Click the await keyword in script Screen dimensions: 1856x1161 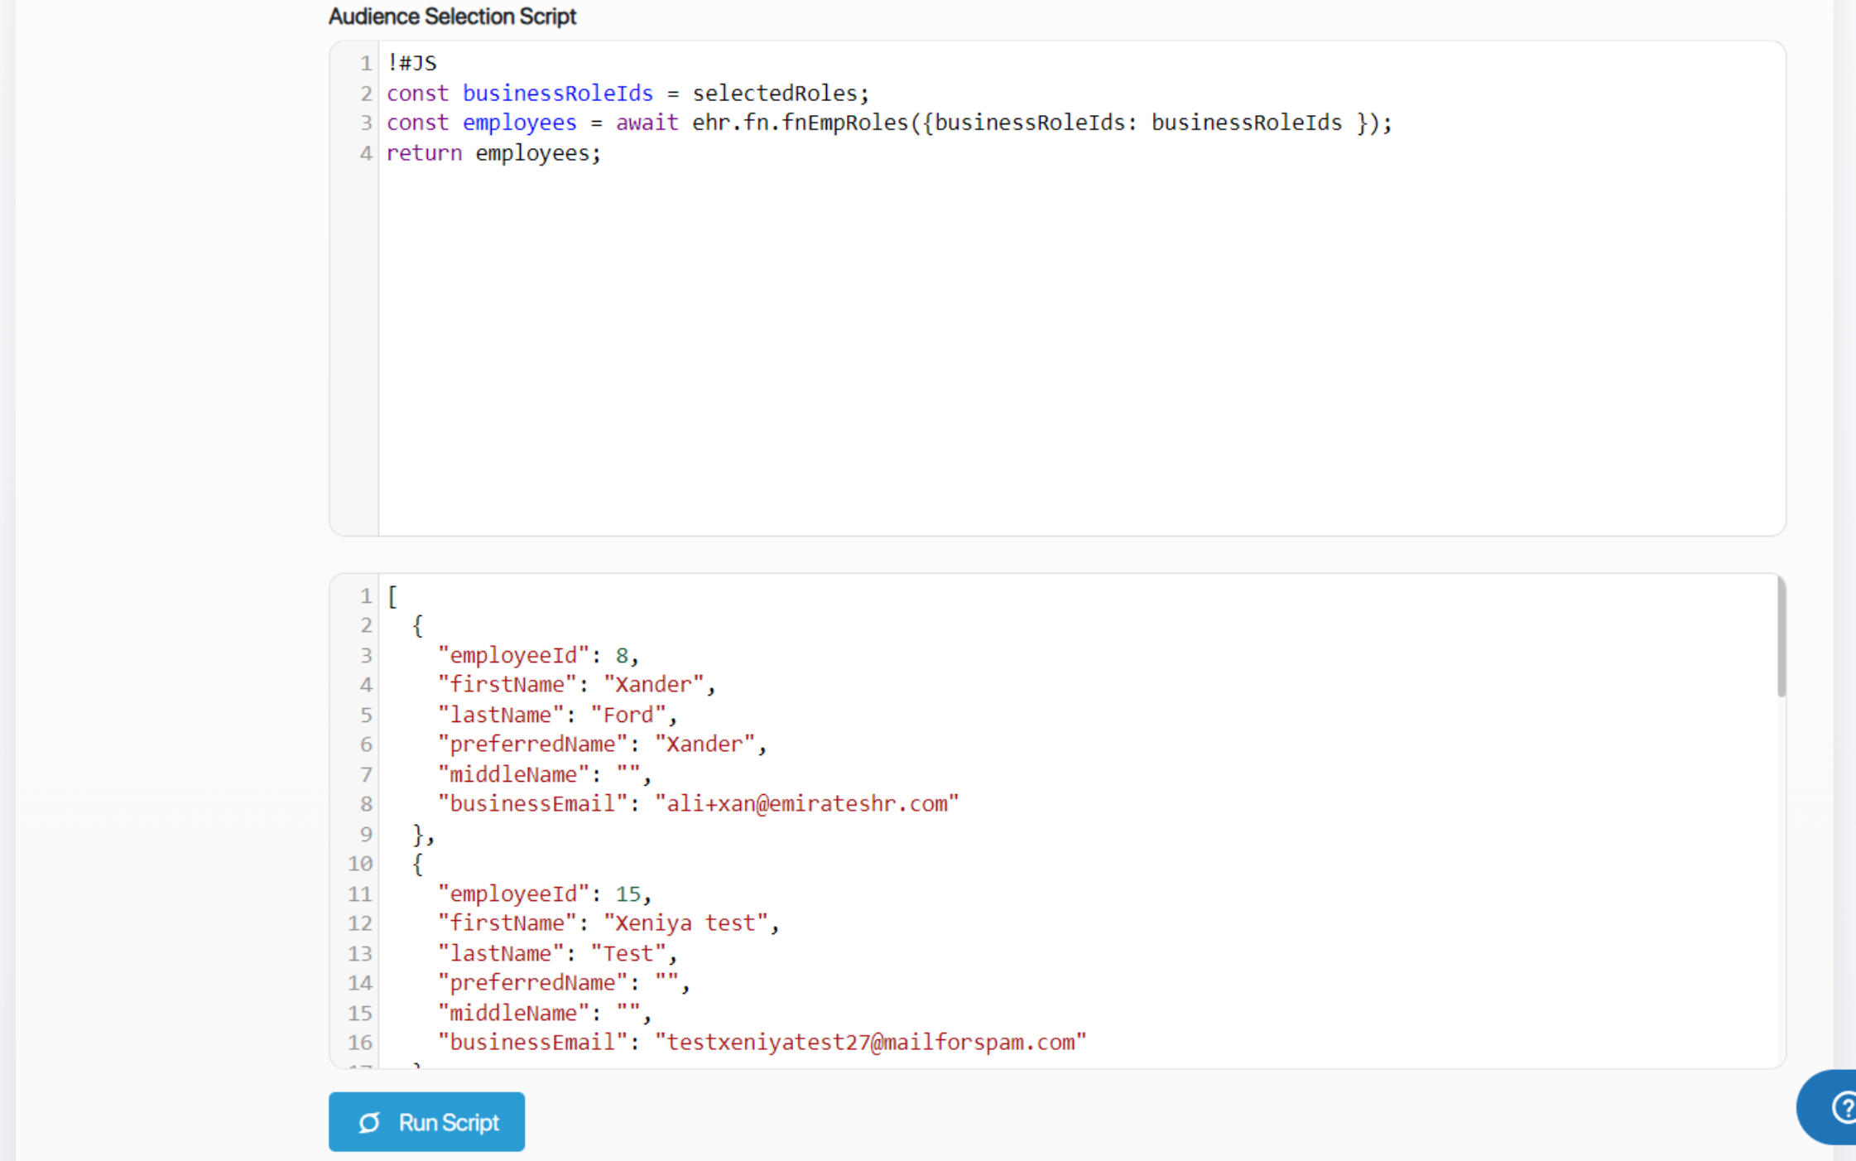(647, 123)
